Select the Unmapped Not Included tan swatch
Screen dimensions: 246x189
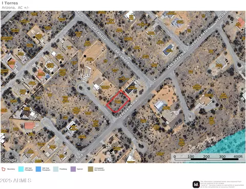(91, 169)
